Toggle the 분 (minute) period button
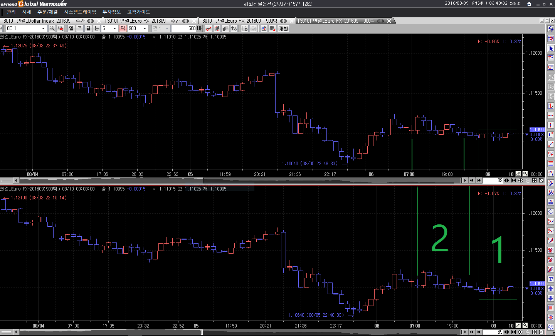555x336 pixels. 97,28
